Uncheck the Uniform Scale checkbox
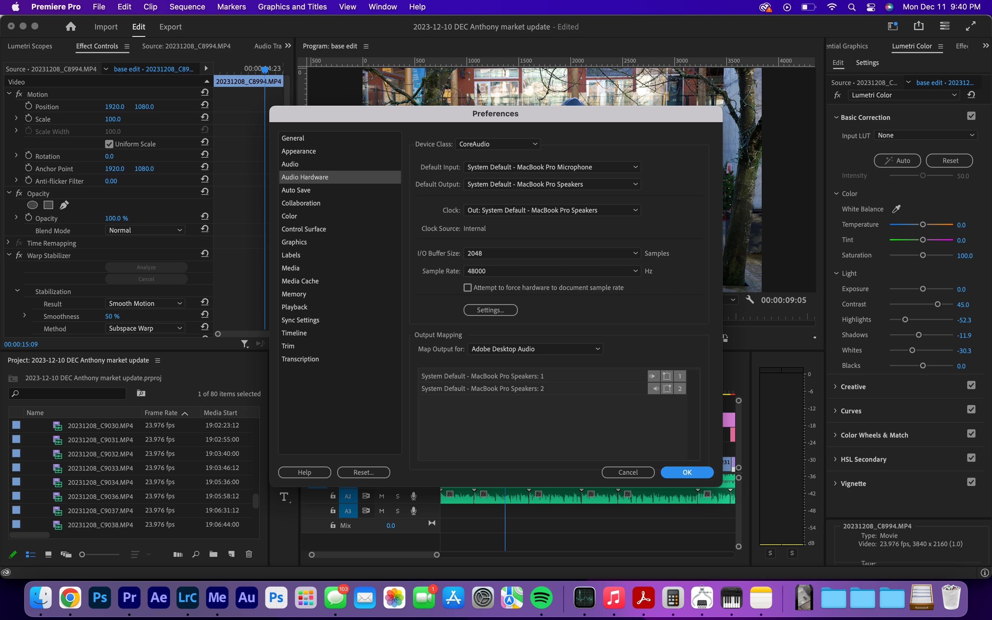Image resolution: width=992 pixels, height=620 pixels. [109, 144]
